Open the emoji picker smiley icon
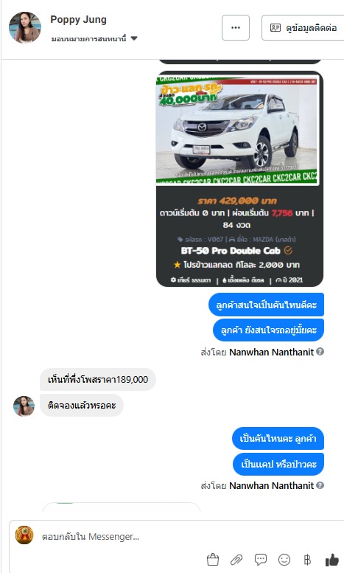344x573 pixels. (284, 559)
